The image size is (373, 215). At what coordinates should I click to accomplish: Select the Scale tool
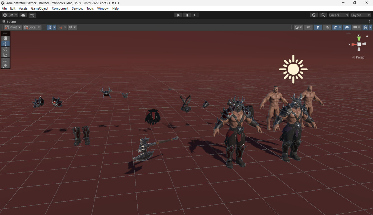pos(5,55)
